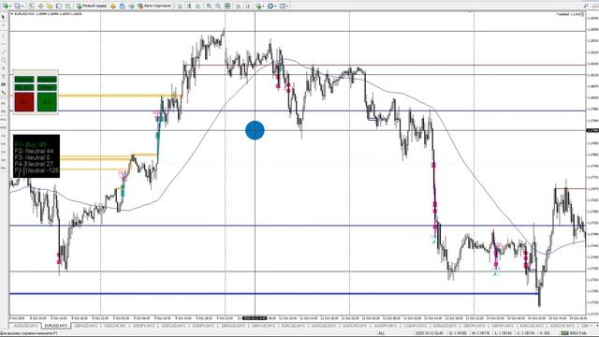Select the text A tool
The image size is (599, 337).
coord(4,68)
